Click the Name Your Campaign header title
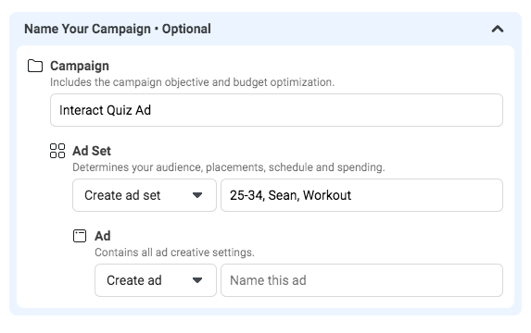The image size is (531, 333). point(118,29)
